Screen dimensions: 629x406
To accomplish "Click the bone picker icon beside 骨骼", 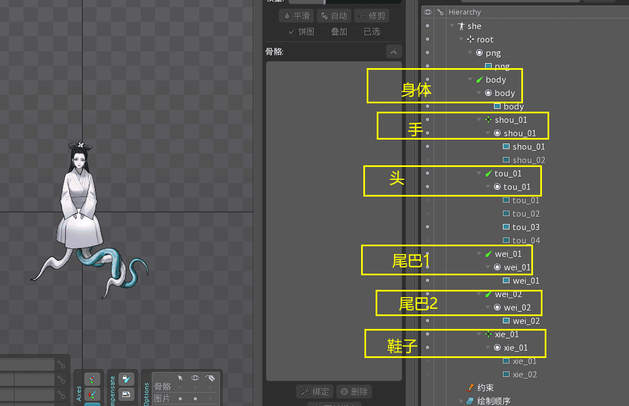I will pyautogui.click(x=393, y=52).
